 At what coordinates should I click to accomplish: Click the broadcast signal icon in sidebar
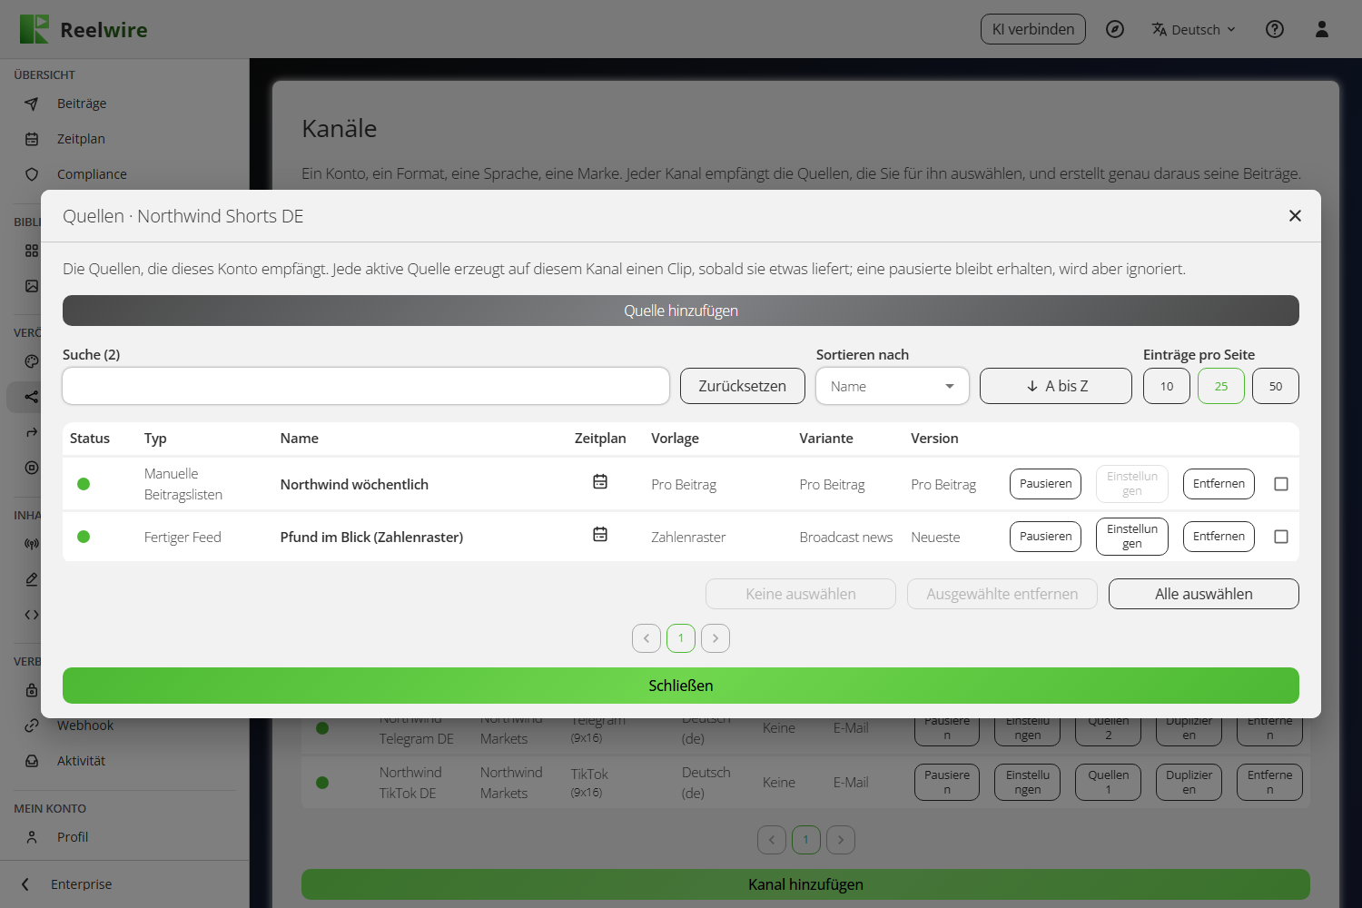pyautogui.click(x=32, y=545)
